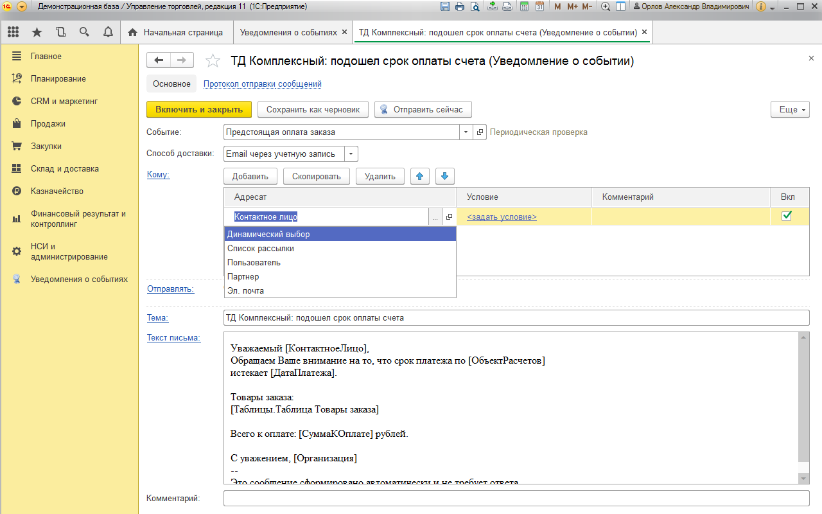Open Протокол отправки сообщений link
This screenshot has height=514, width=822.
click(262, 84)
